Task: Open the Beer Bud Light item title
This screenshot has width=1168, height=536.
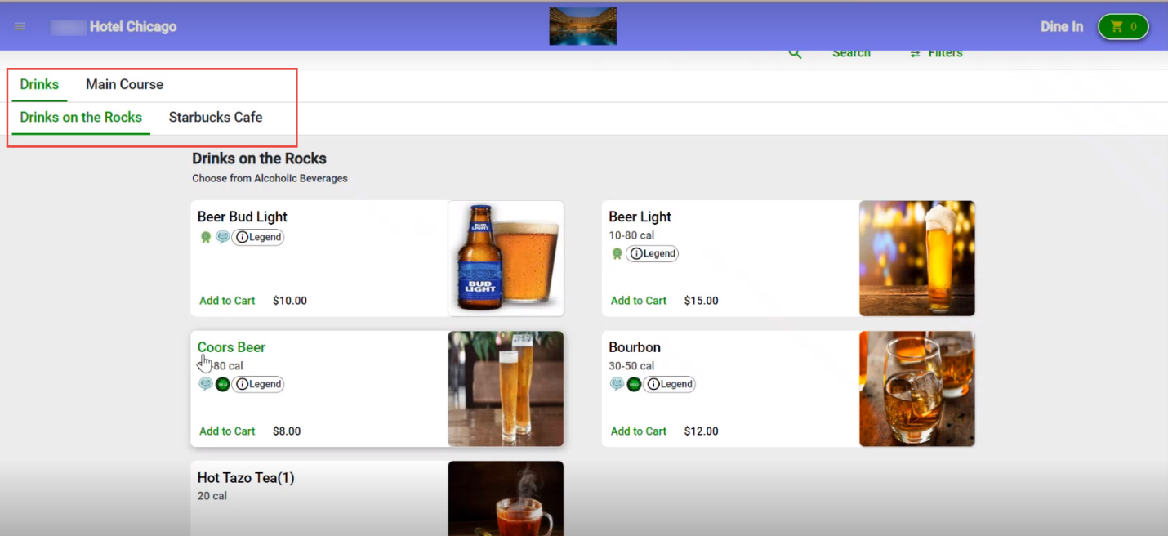Action: tap(243, 217)
